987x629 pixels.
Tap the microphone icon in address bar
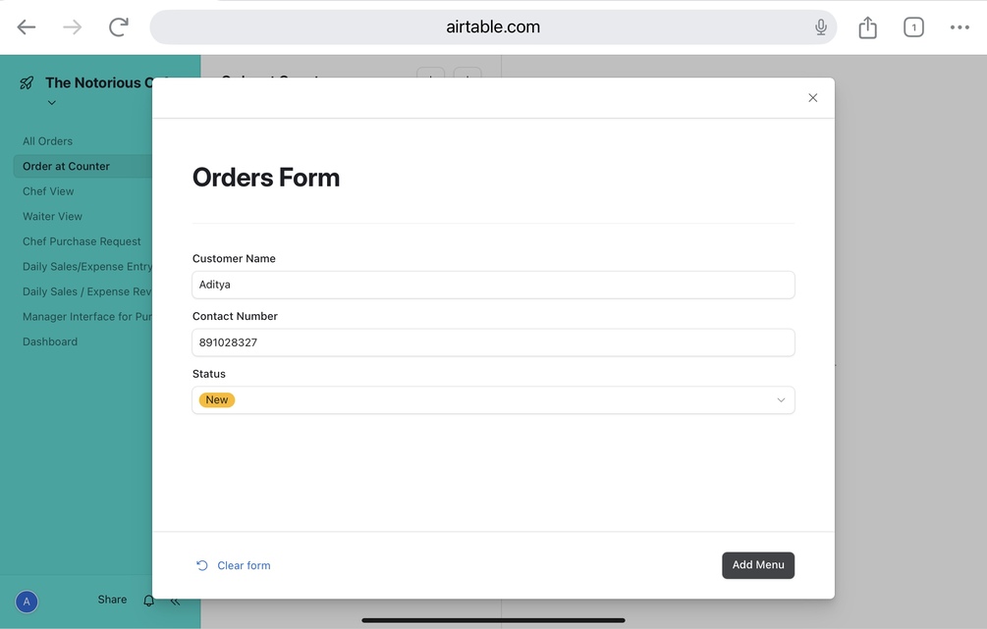click(821, 27)
